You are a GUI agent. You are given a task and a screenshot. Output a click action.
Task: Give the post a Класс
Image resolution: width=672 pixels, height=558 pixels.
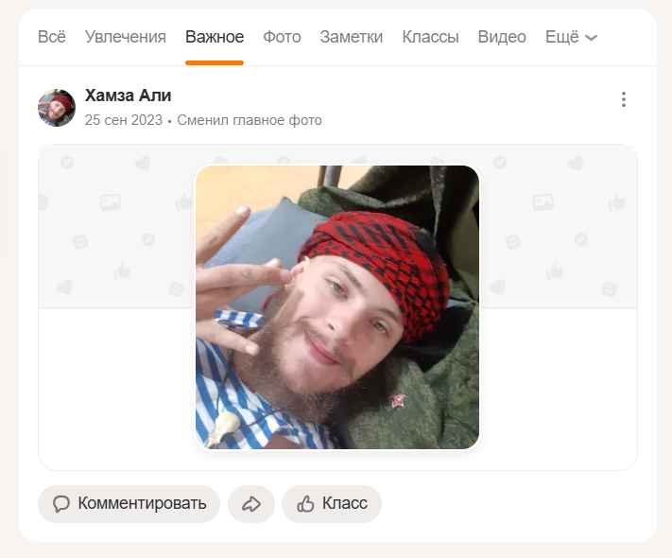[x=332, y=504]
